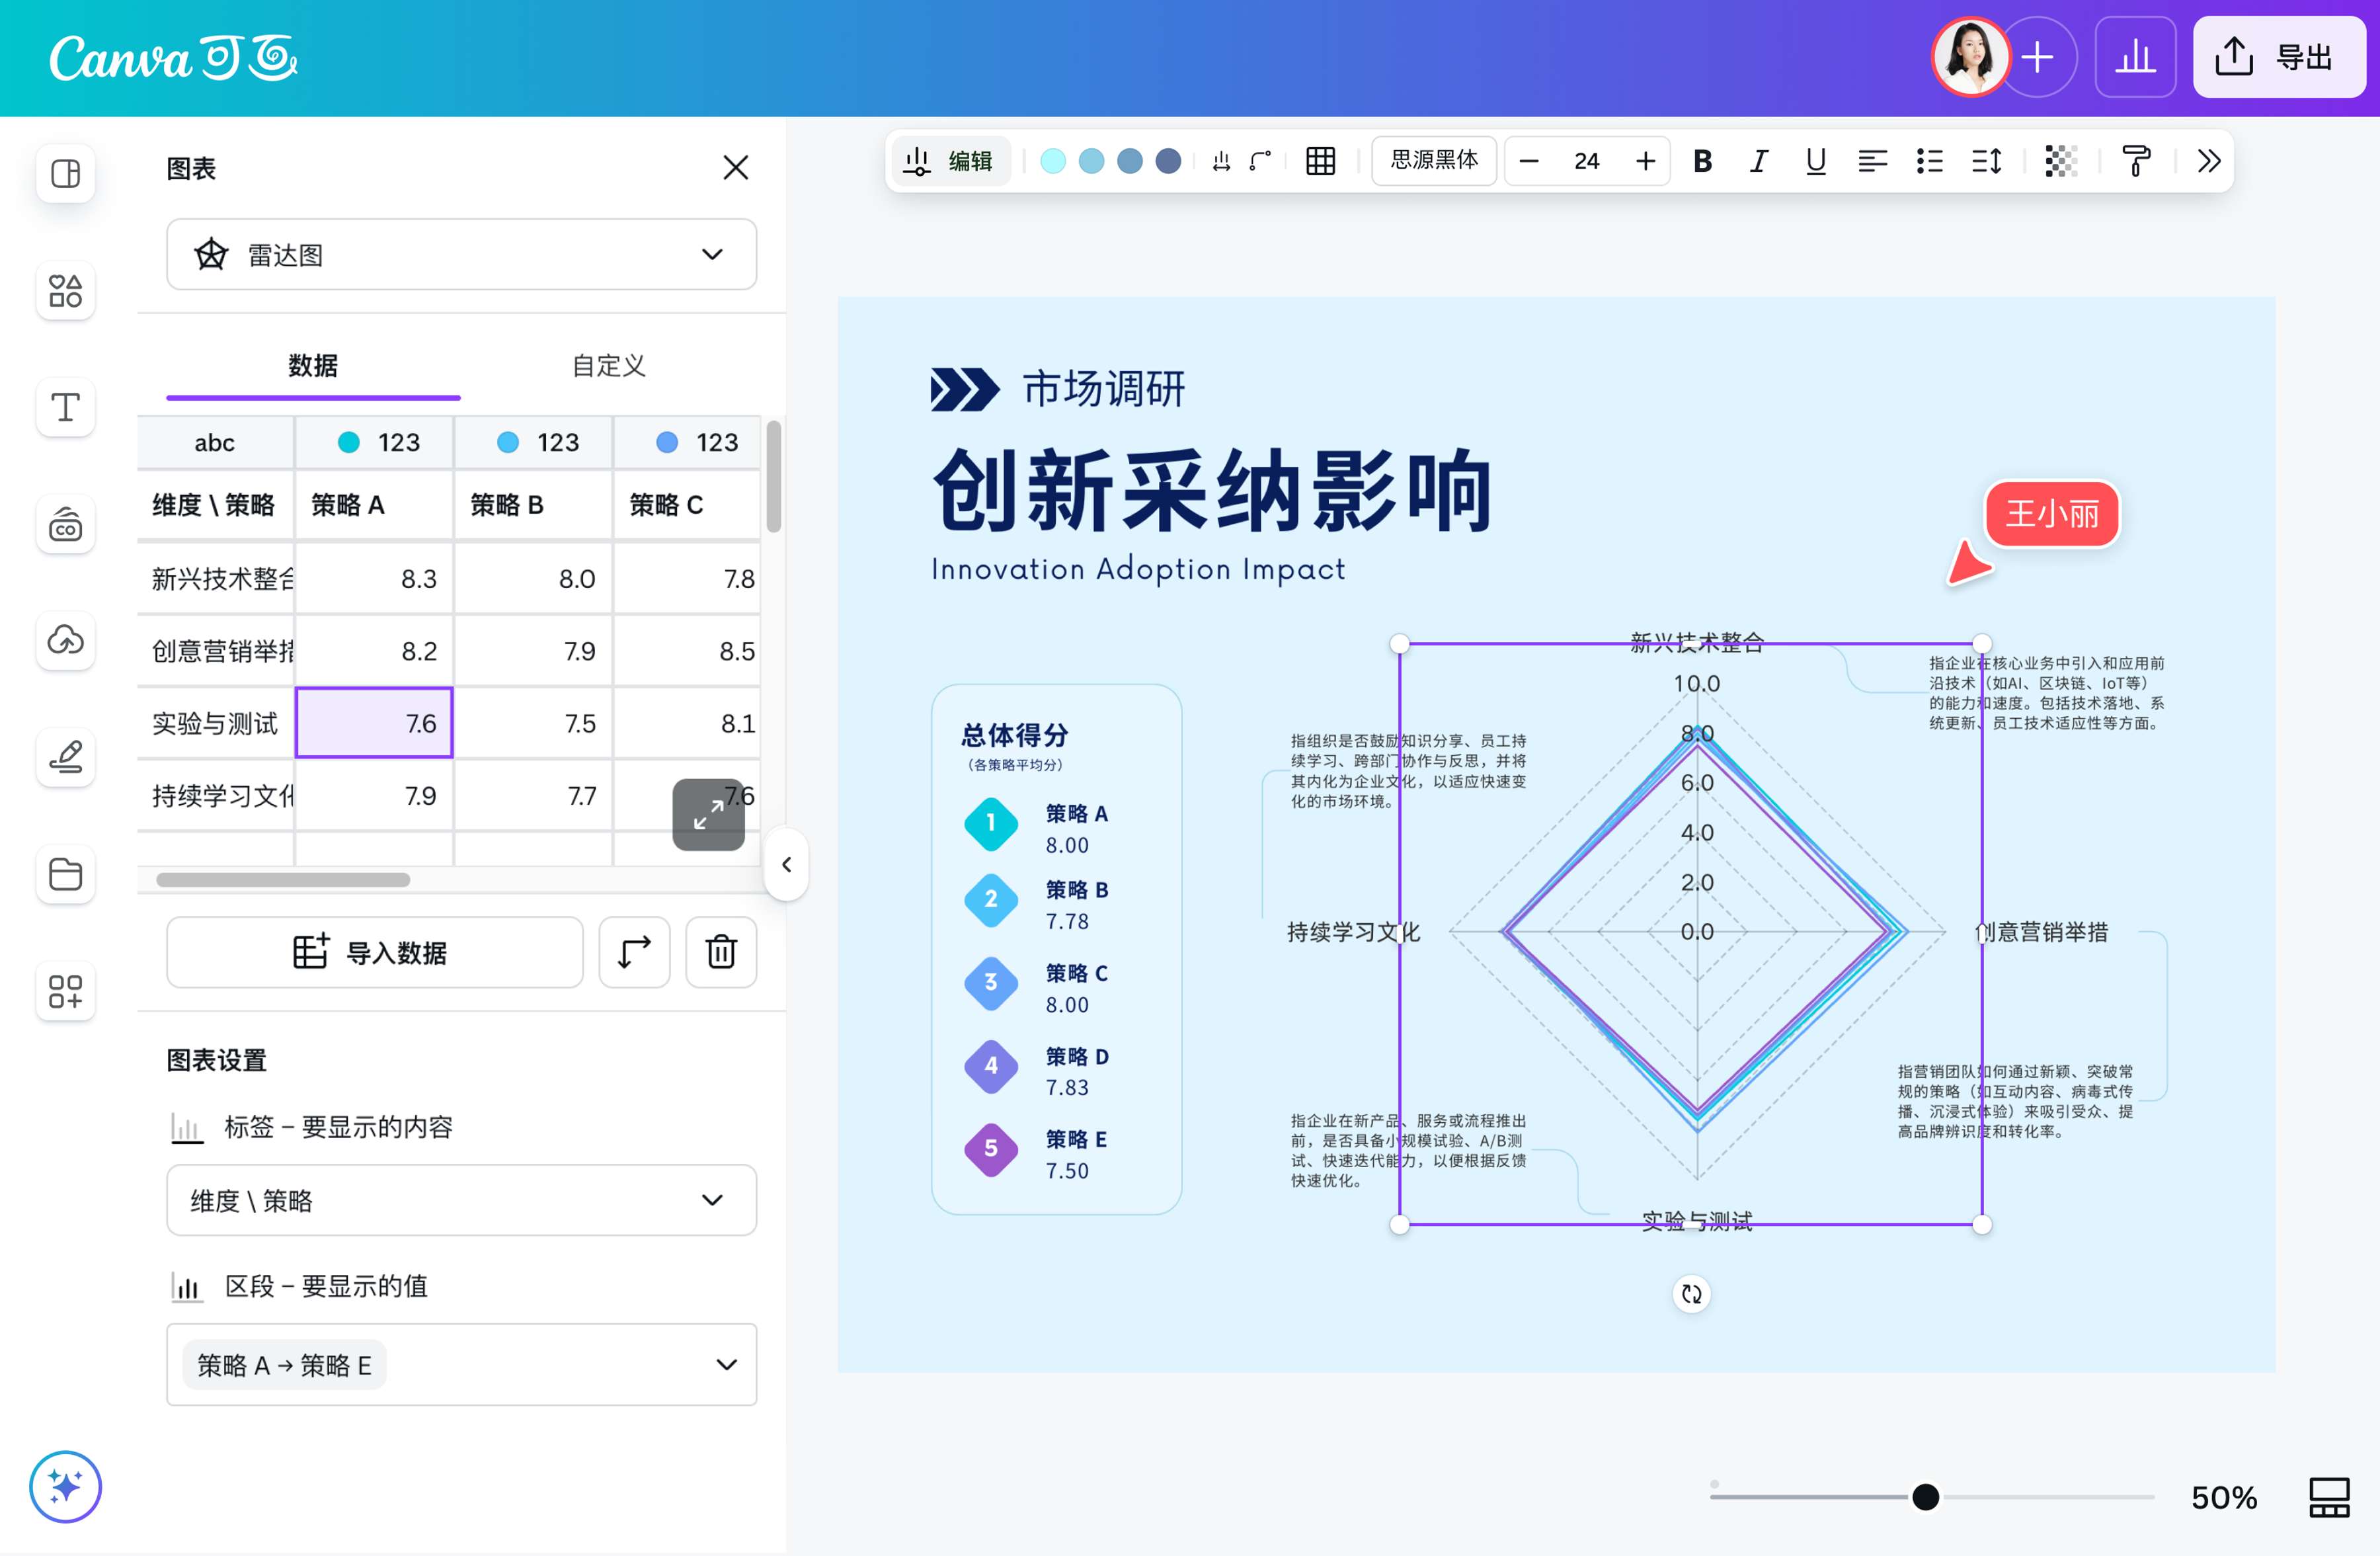The width and height of the screenshot is (2380, 1556).
Task: Open the projects folder icon in sidebar
Action: click(66, 874)
